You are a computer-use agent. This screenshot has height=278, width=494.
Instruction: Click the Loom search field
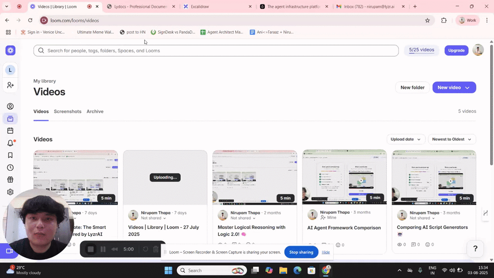coord(216,50)
